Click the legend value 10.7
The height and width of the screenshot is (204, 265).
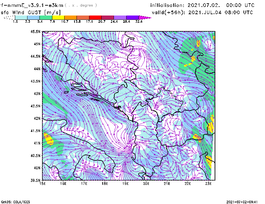pos(65,21)
